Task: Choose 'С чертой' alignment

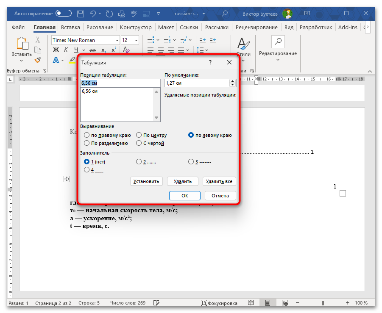Action: (150, 143)
